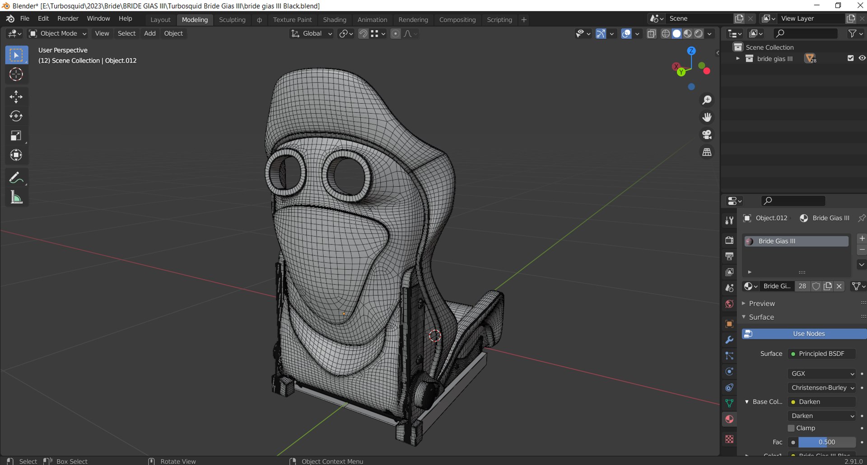This screenshot has height=465, width=867.
Task: Open the Render menu
Action: 68,18
